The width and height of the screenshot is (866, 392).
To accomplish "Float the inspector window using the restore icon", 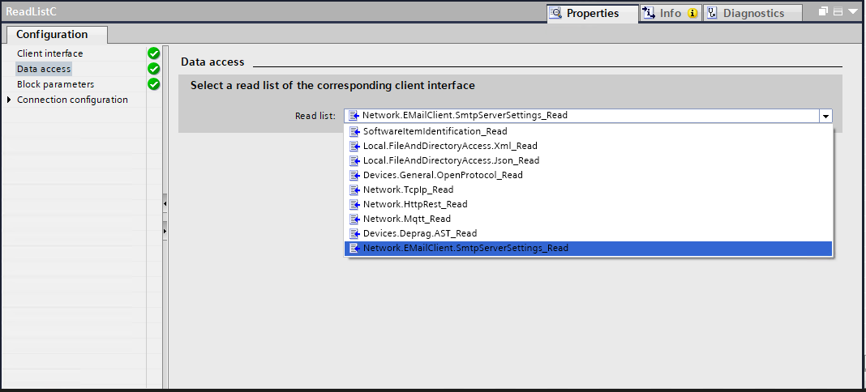I will click(823, 12).
